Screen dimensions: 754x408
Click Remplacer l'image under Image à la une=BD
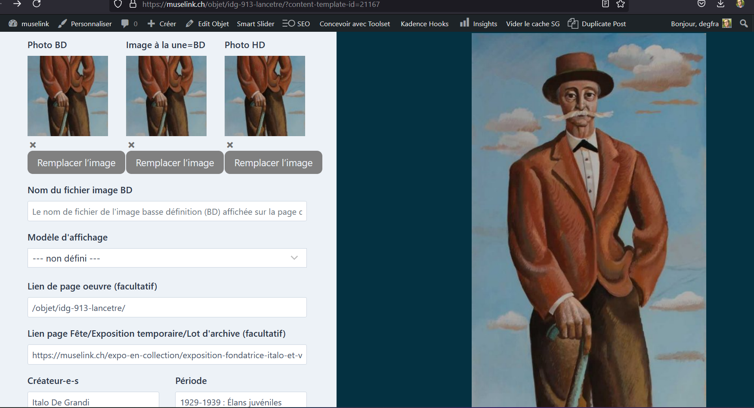pyautogui.click(x=175, y=162)
